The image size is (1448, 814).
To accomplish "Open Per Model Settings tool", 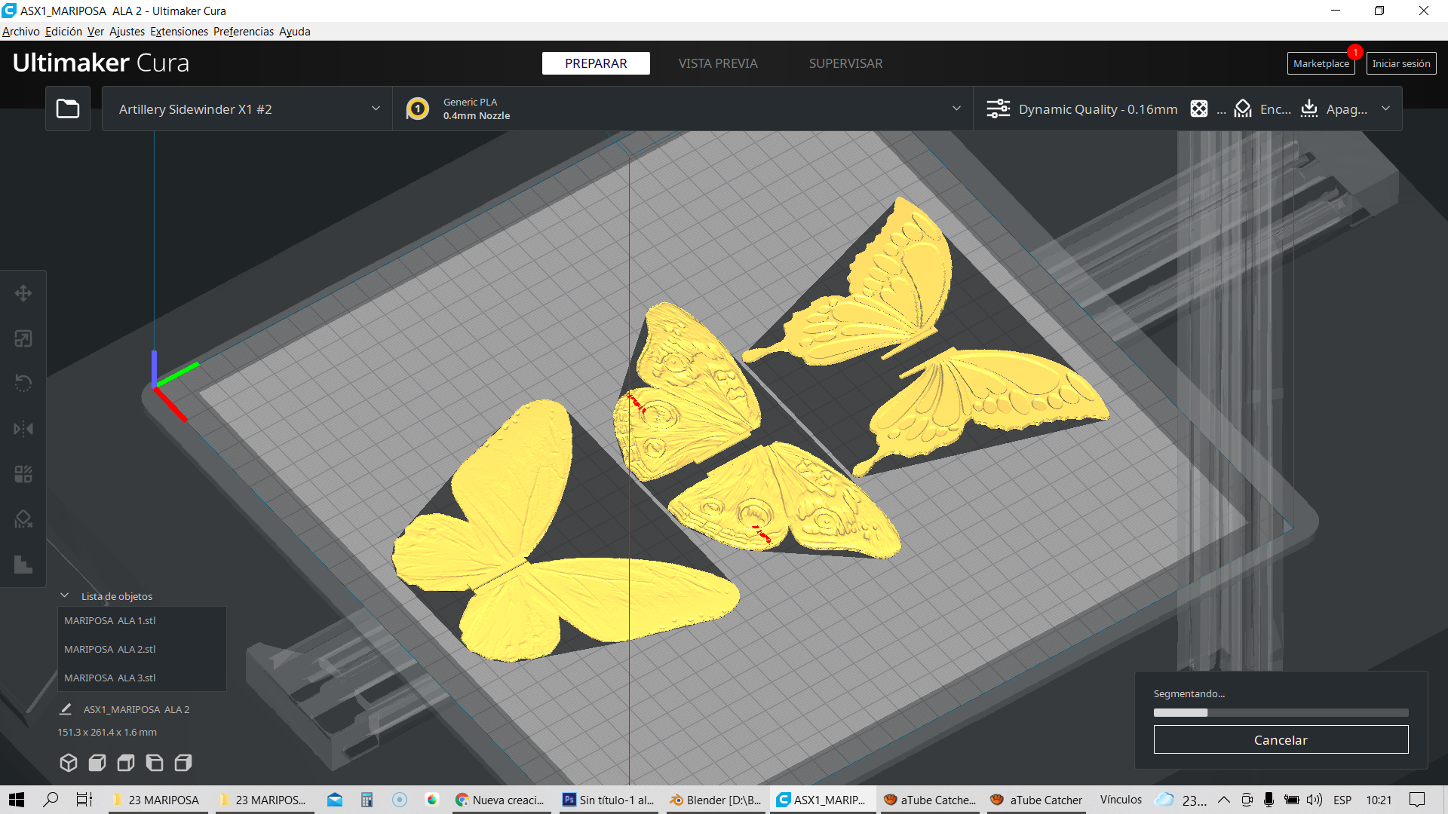I will tap(23, 474).
